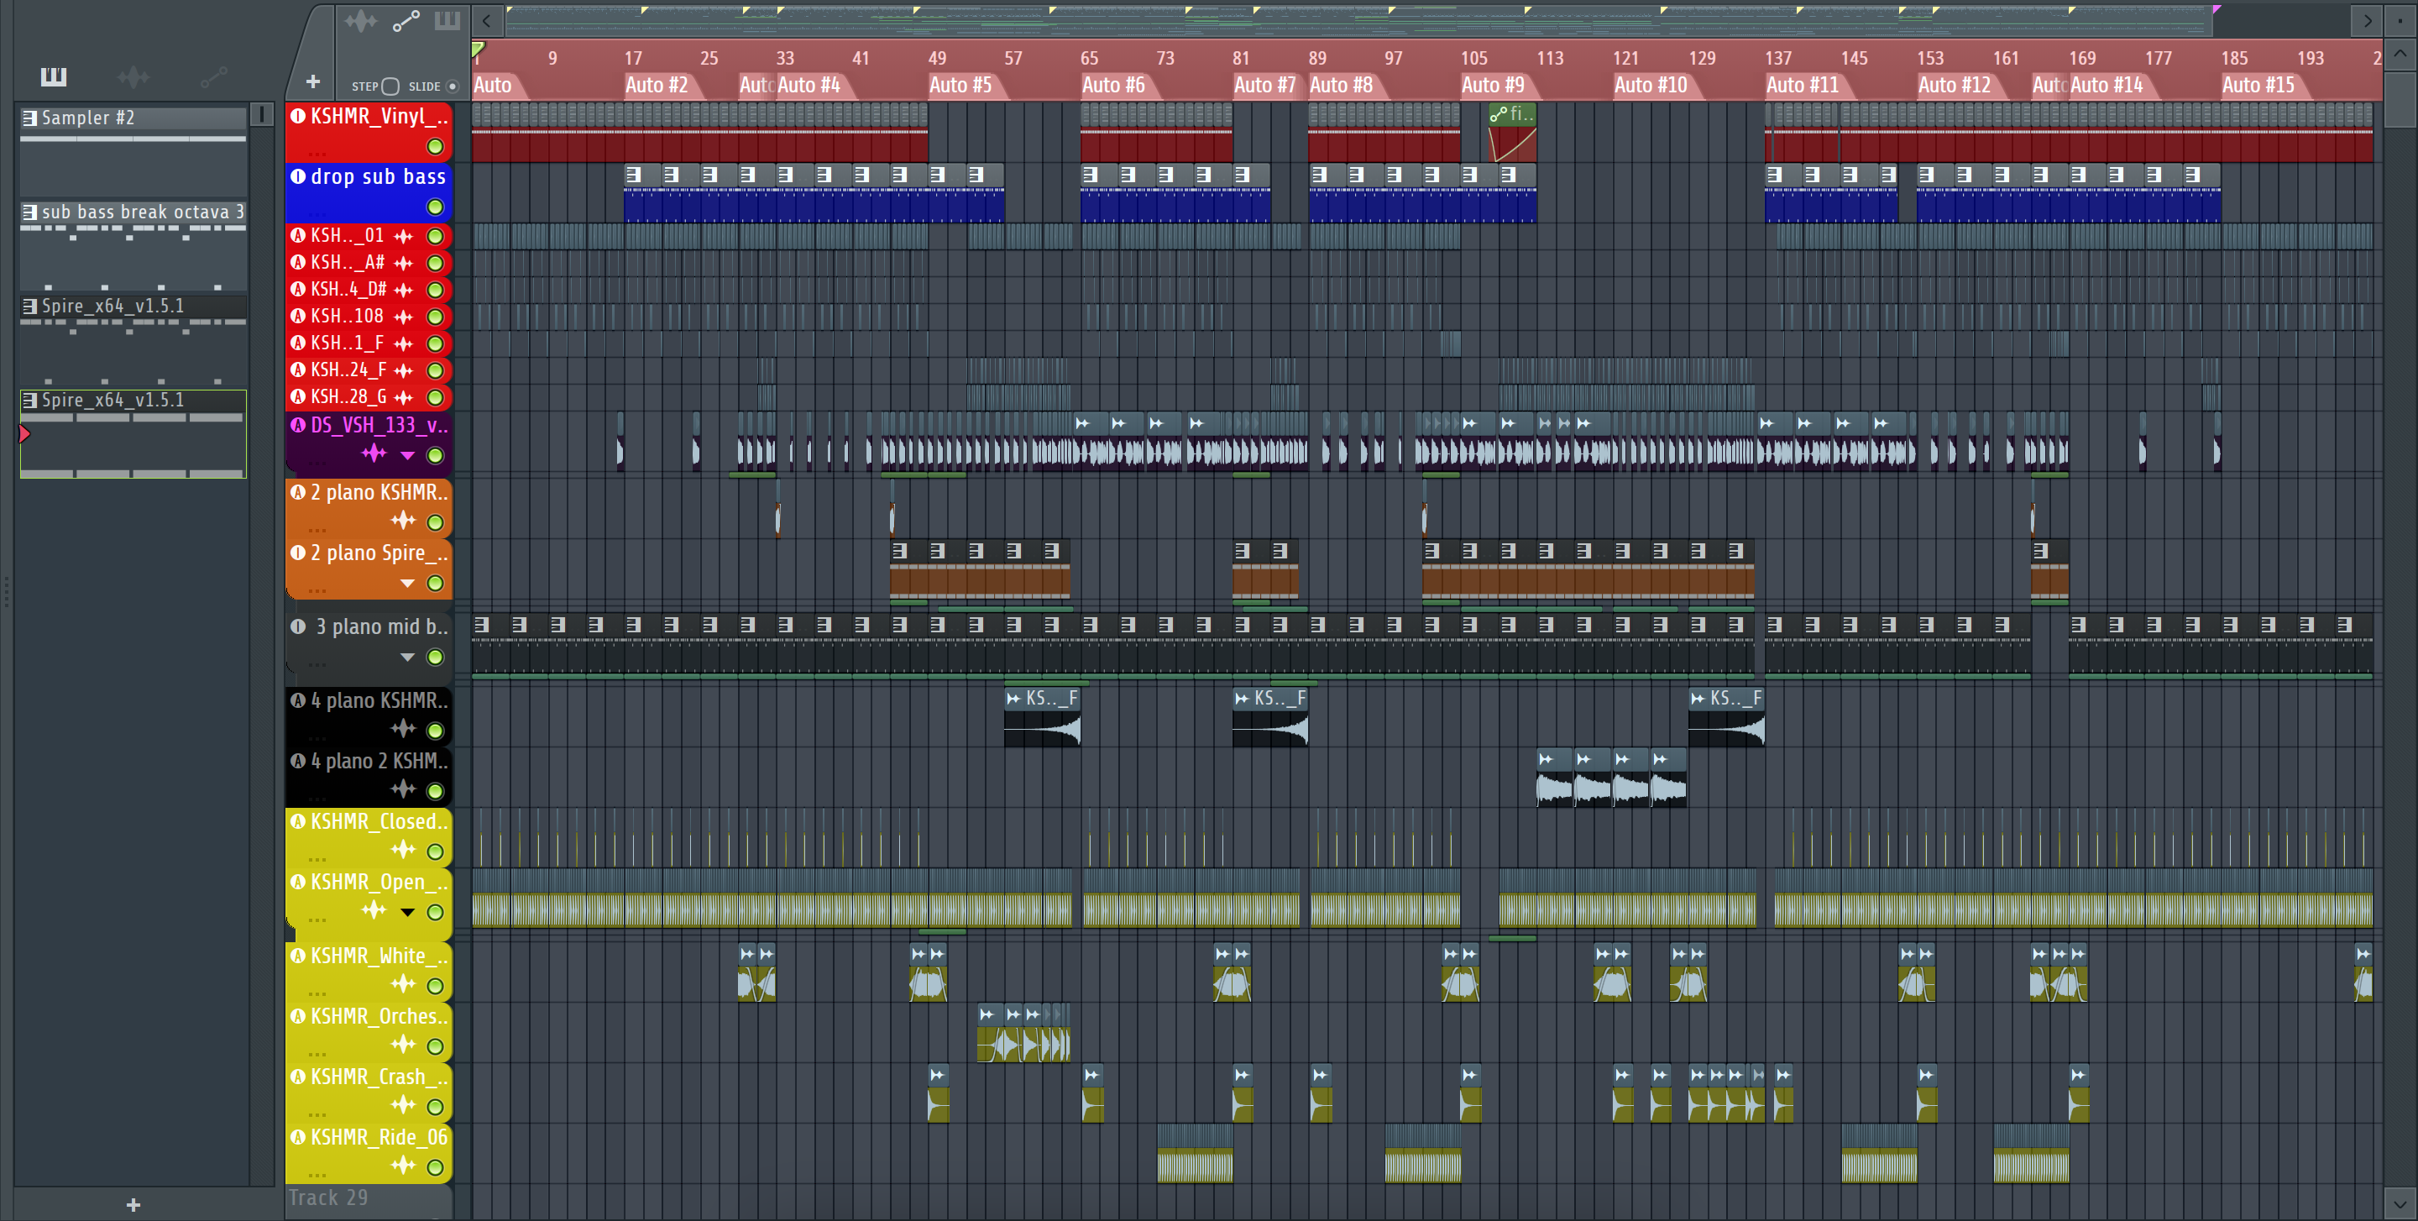Toggle the STEP editing mode
The height and width of the screenshot is (1221, 2418).
(390, 86)
